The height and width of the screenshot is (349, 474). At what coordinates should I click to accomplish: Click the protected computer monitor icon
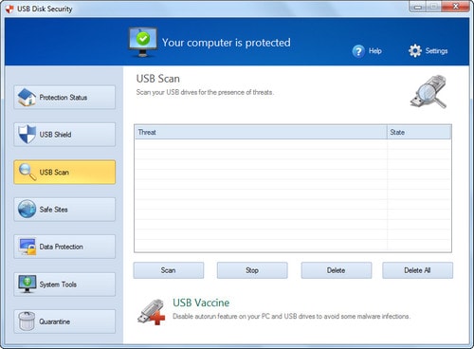click(143, 43)
